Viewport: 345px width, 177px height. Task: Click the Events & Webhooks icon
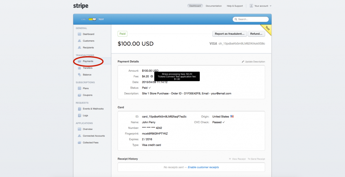pyautogui.click(x=80, y=109)
